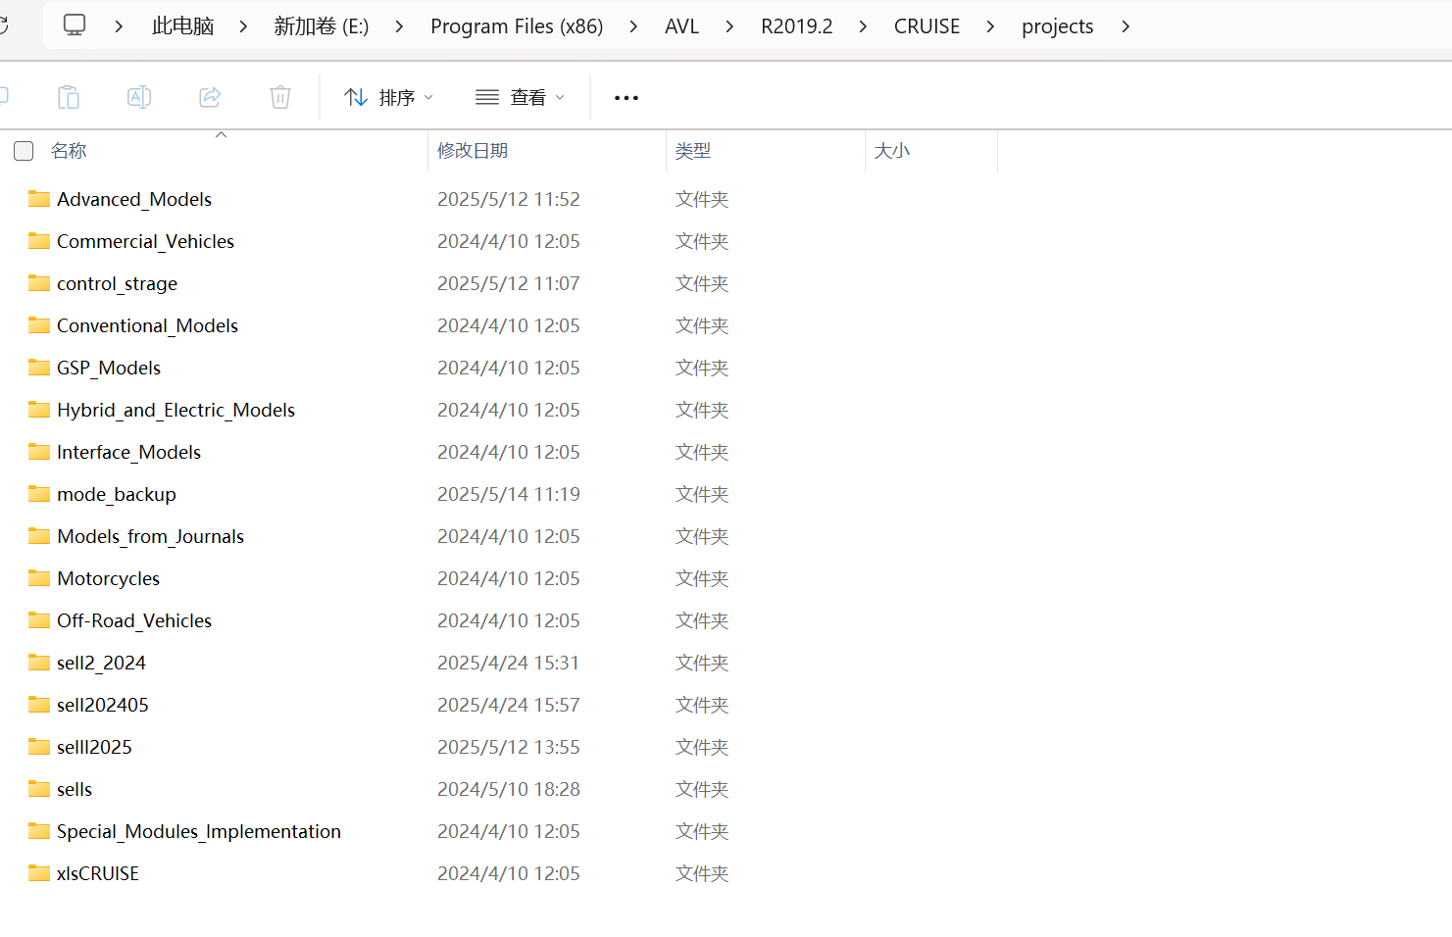Select the control_strage folder icon
The image size is (1452, 937).
point(39,283)
